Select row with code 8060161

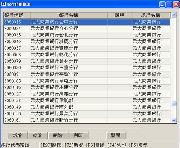point(87,120)
